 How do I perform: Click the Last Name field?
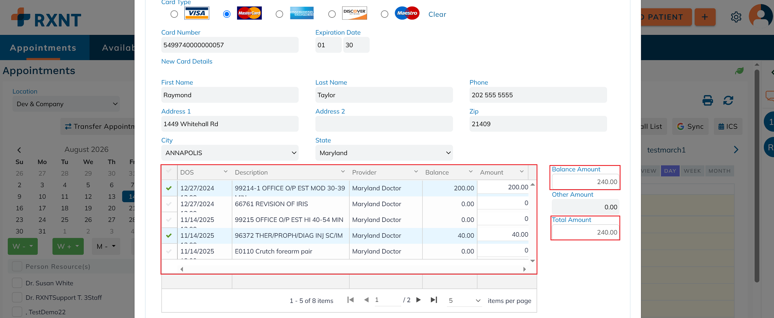click(384, 95)
